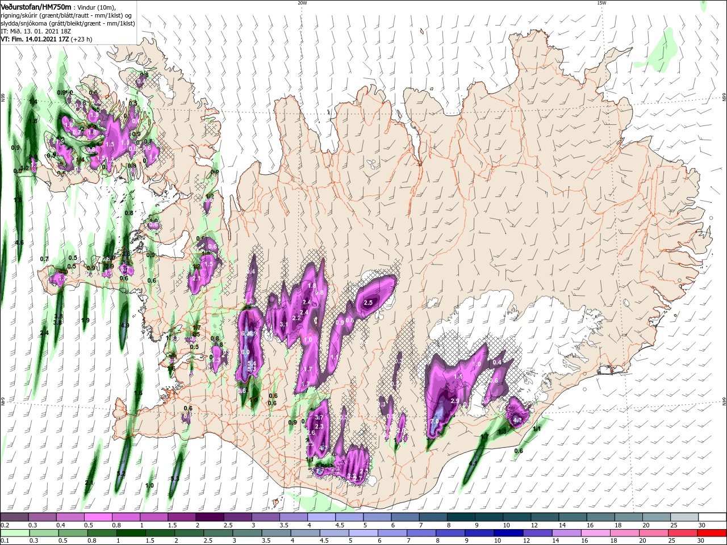The image size is (727, 545).
Task: Select the dark teal 8 swatch in upper scale
Action: [x=460, y=517]
